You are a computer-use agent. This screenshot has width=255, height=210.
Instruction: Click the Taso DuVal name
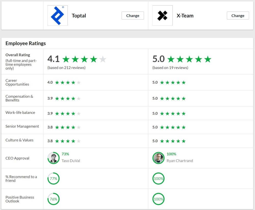71,161
